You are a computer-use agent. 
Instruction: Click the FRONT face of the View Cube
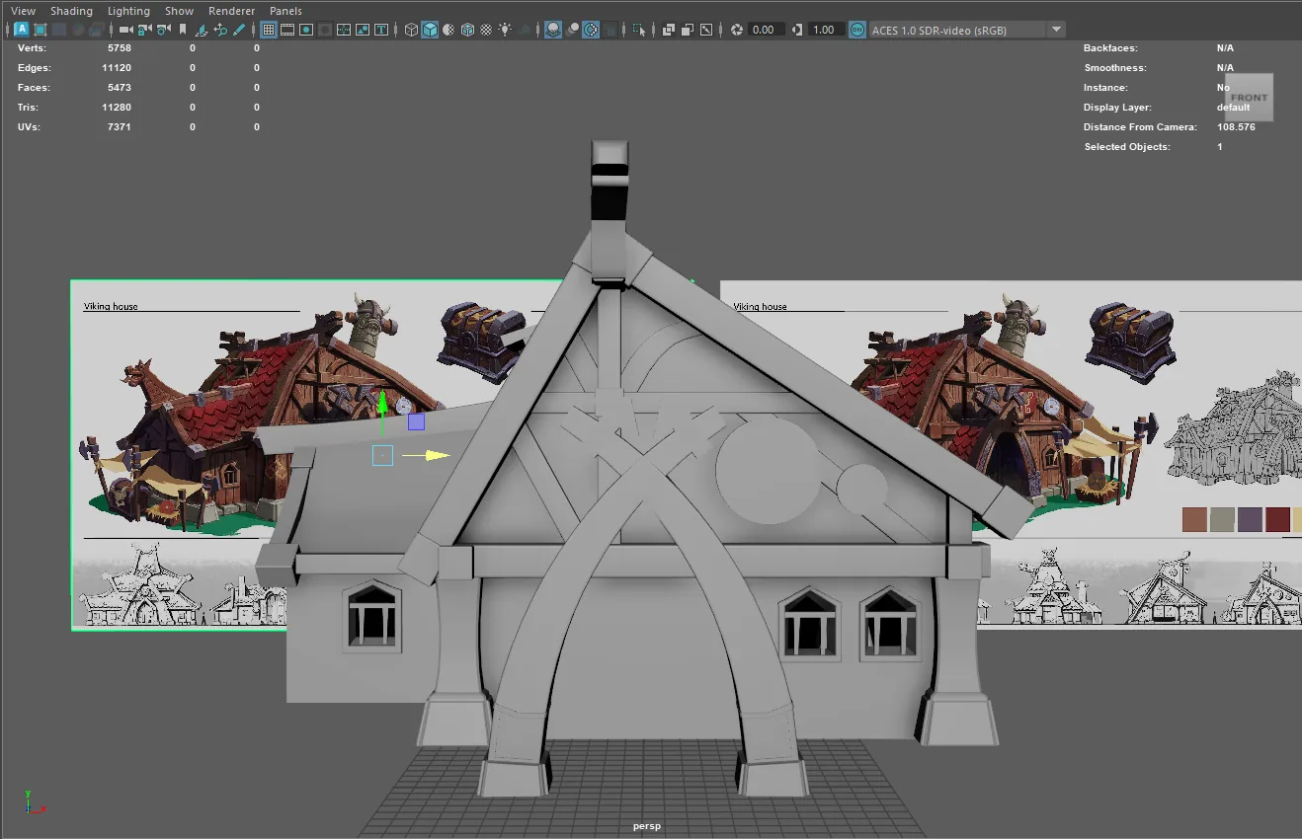click(1250, 98)
